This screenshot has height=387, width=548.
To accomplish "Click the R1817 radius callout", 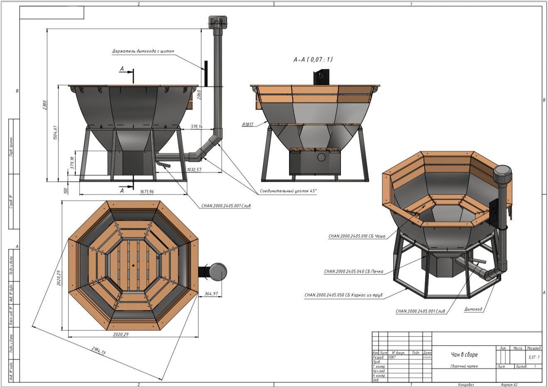I will [x=248, y=124].
